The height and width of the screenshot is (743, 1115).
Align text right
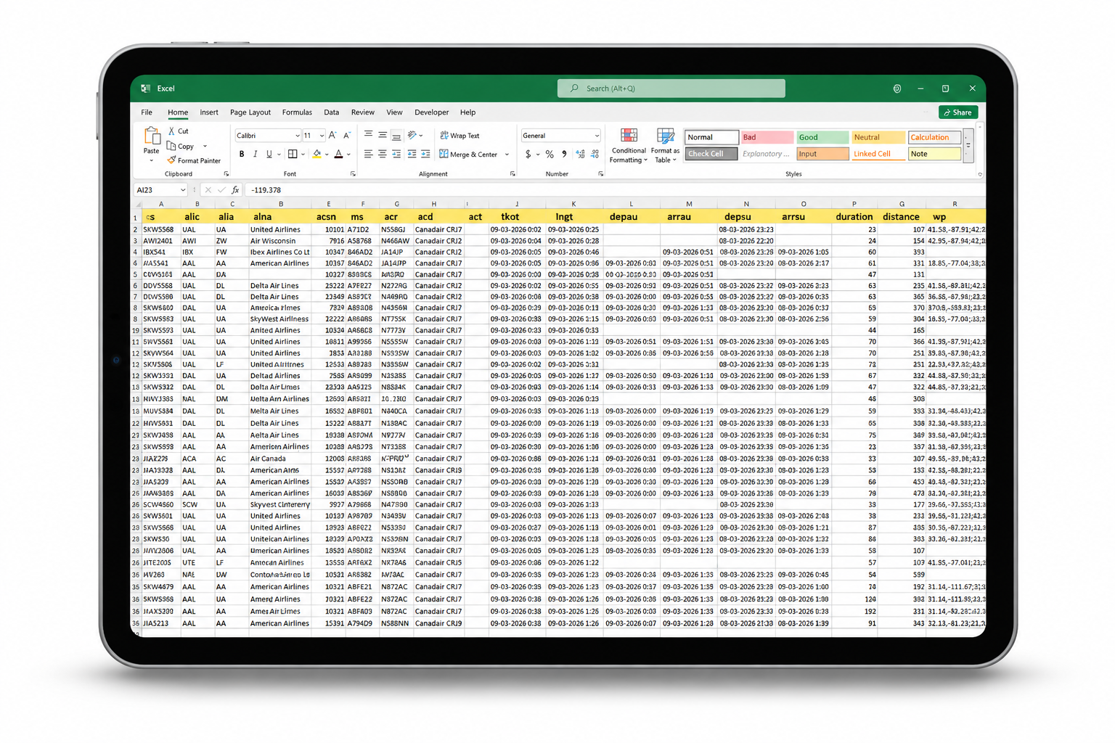[396, 154]
